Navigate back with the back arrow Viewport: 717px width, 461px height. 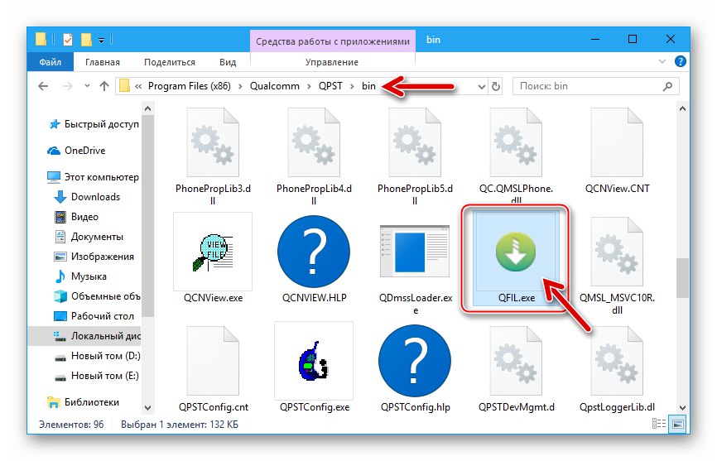click(x=43, y=86)
